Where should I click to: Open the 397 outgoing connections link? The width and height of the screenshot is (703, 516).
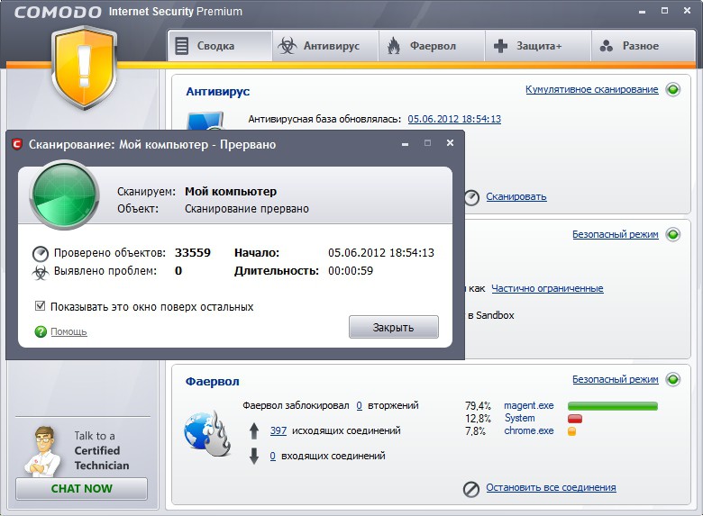[278, 430]
